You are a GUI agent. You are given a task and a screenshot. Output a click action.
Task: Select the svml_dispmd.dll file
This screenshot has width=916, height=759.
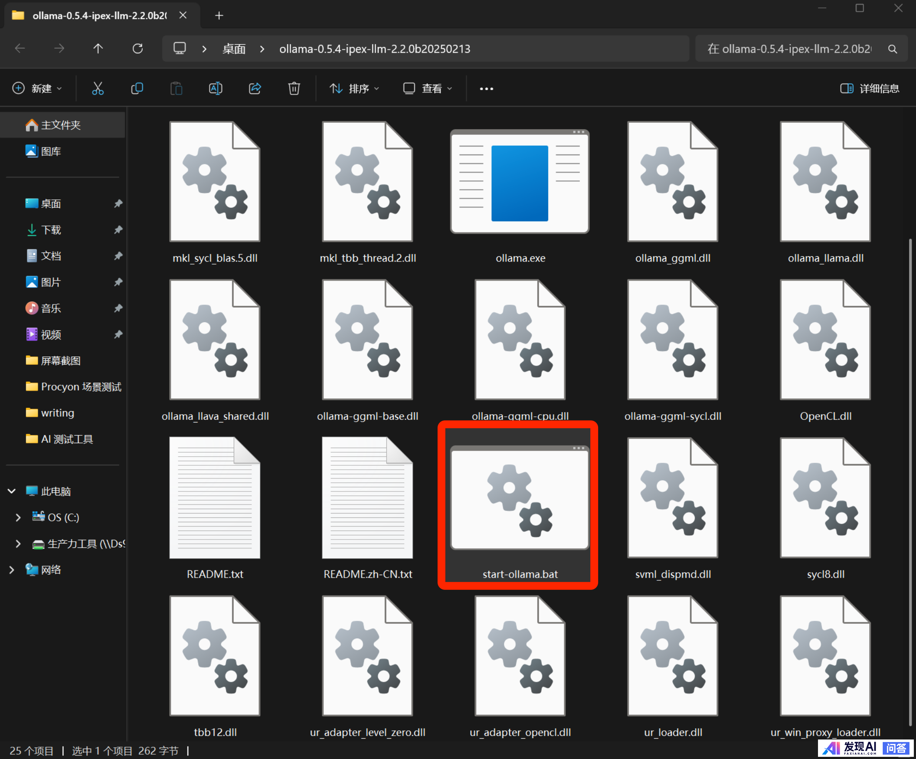[x=673, y=509]
